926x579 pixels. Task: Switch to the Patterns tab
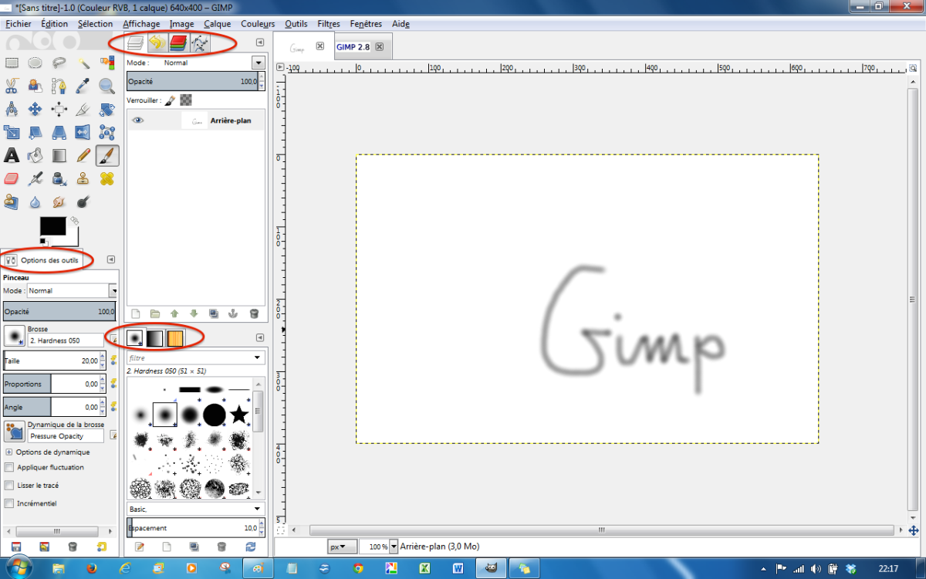click(x=175, y=337)
